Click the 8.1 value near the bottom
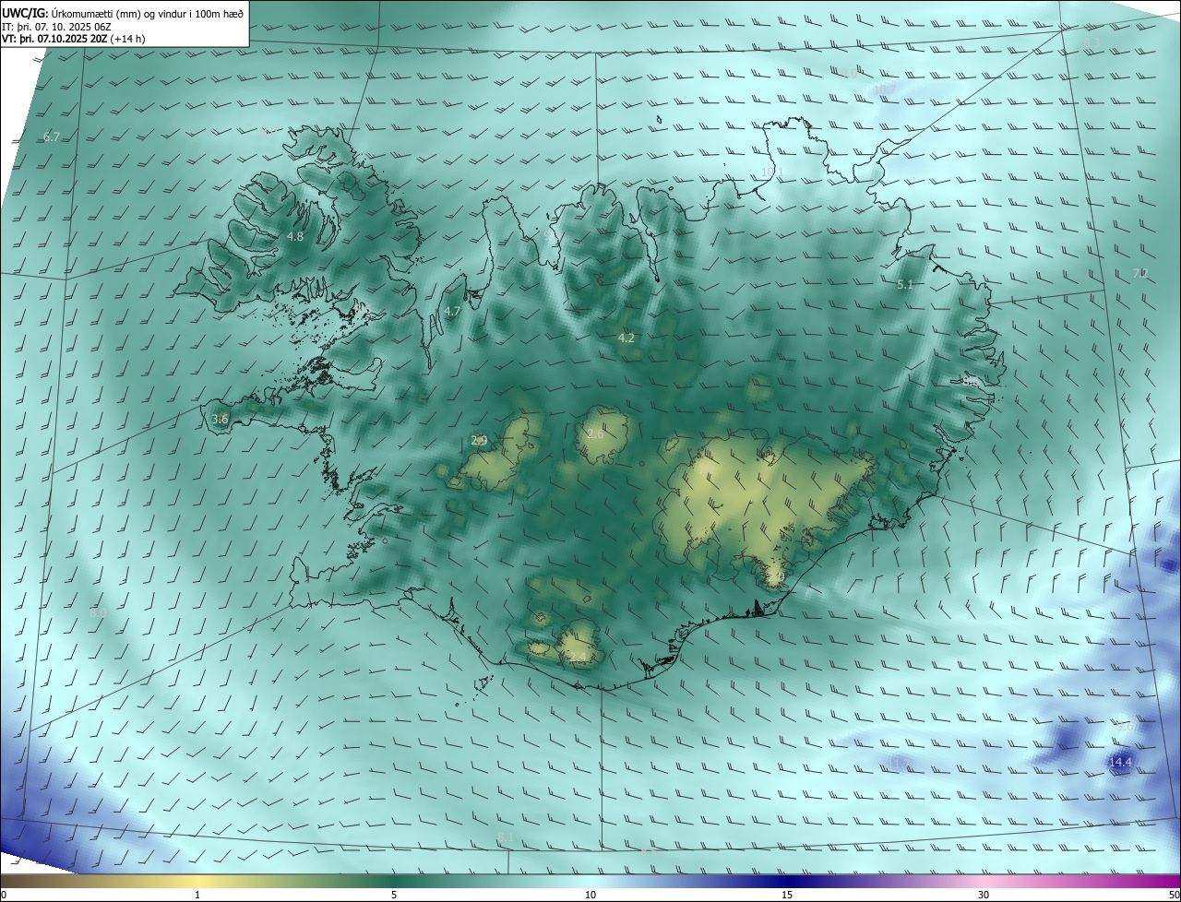The width and height of the screenshot is (1181, 902). (506, 837)
